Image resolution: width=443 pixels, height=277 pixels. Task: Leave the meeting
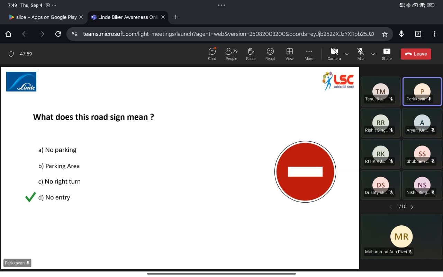[x=416, y=54]
